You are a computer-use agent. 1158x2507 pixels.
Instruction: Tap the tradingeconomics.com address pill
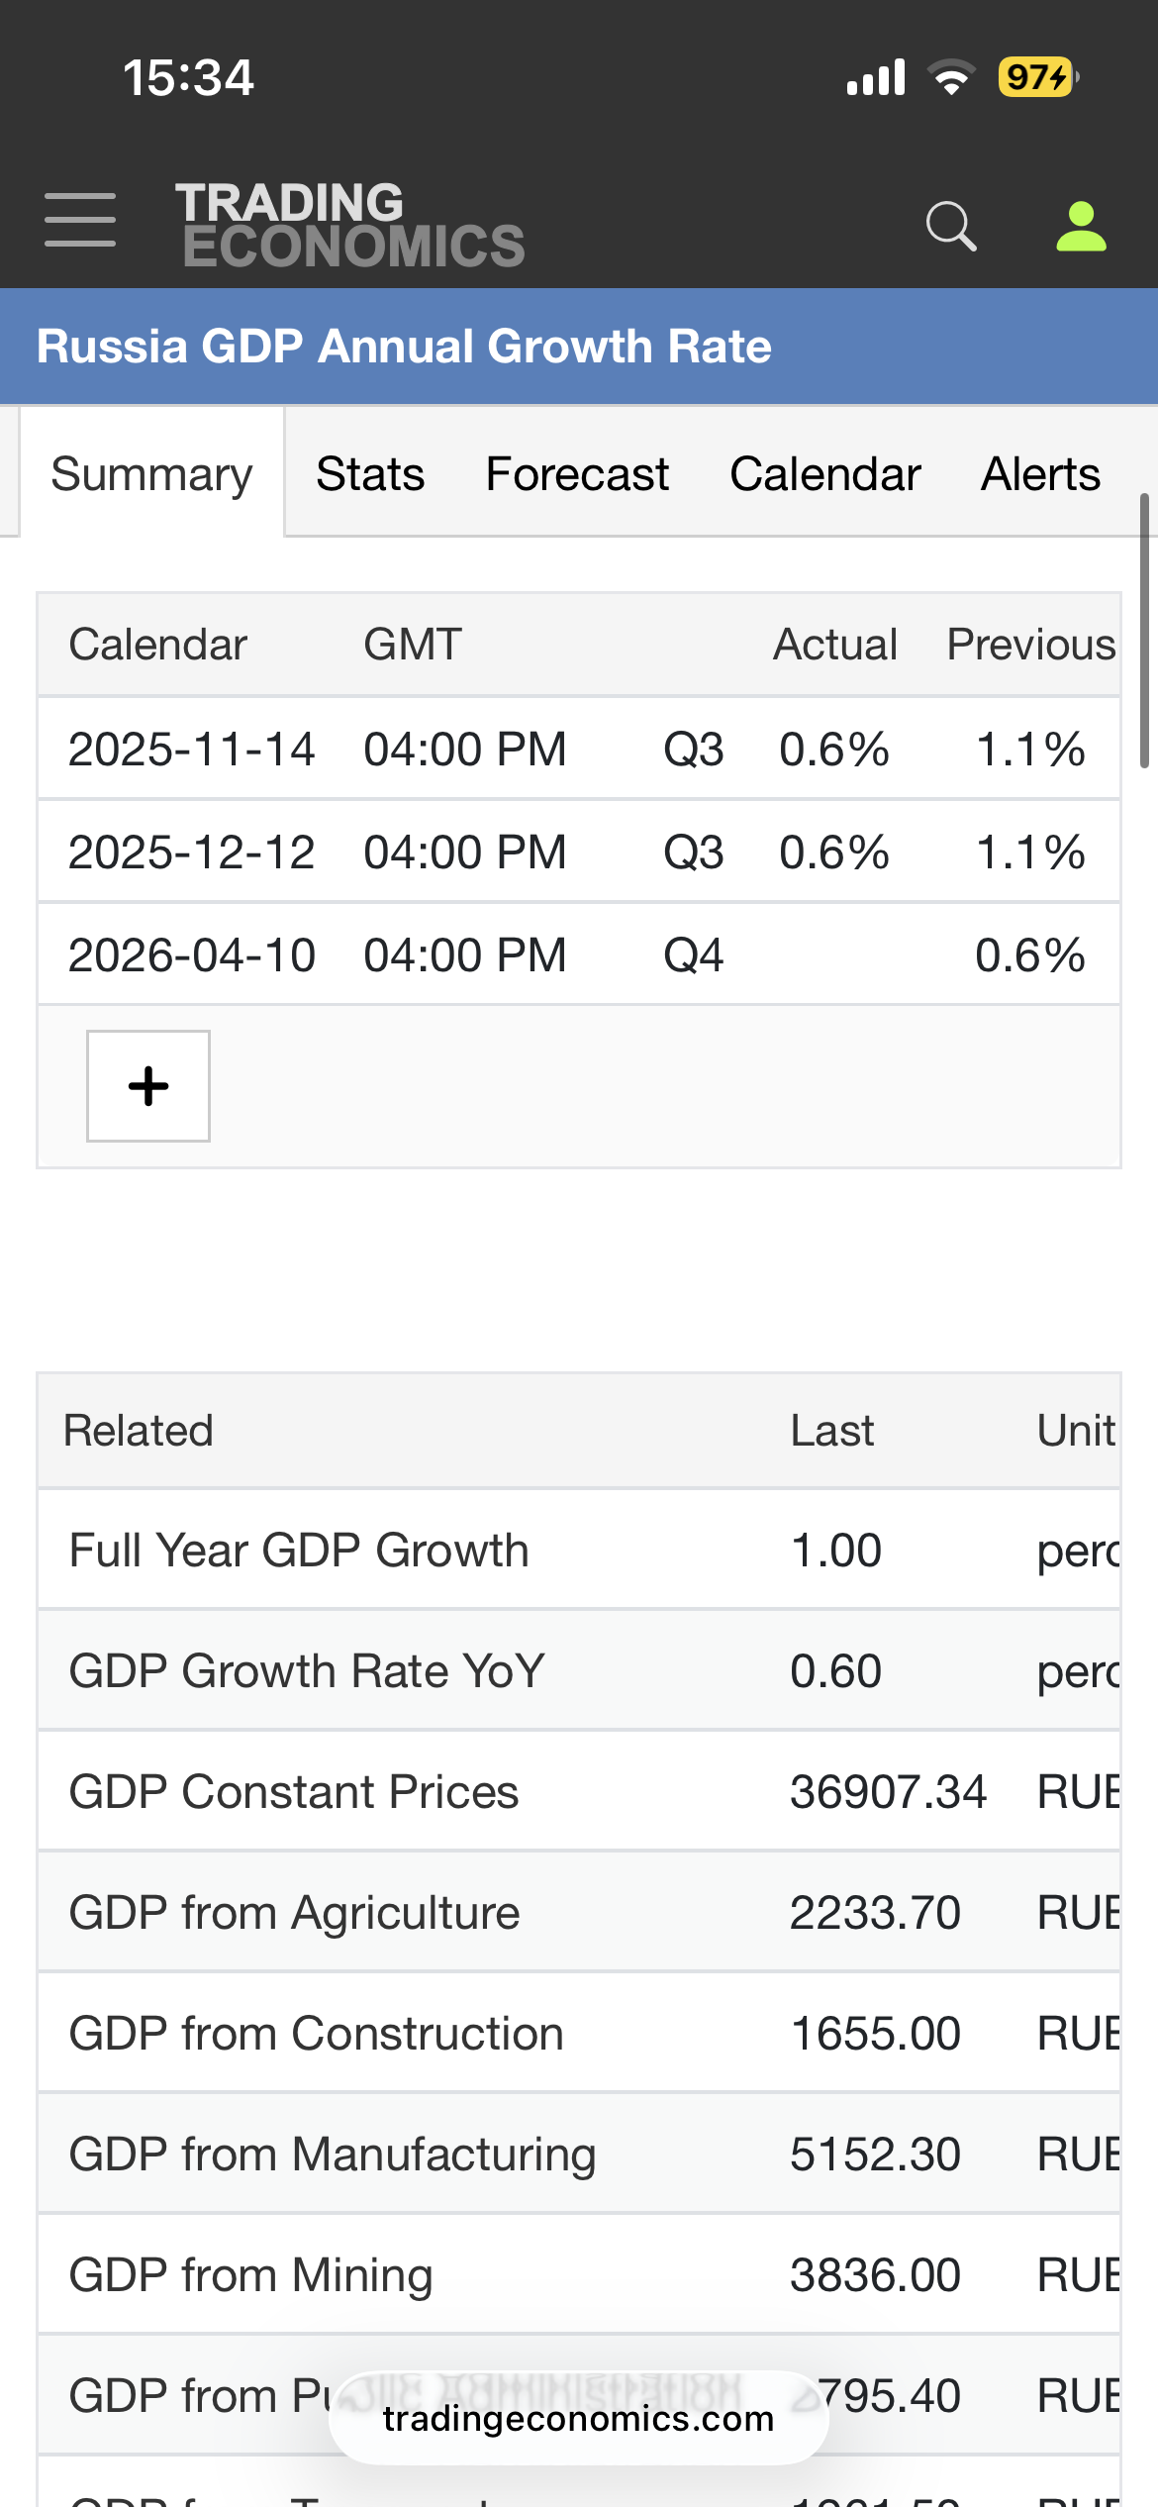coord(578,2419)
